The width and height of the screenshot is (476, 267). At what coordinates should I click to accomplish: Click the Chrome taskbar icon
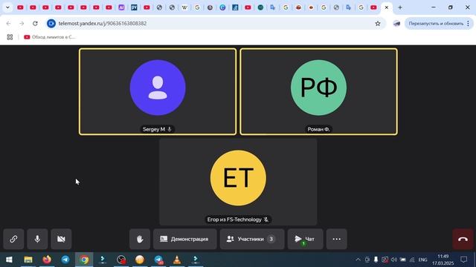84,260
